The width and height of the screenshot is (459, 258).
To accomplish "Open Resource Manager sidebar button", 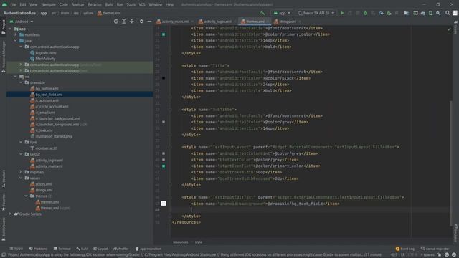I will (x=3, y=57).
